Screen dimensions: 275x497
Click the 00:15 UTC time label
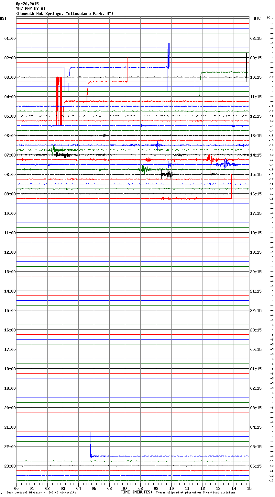pos(256,349)
